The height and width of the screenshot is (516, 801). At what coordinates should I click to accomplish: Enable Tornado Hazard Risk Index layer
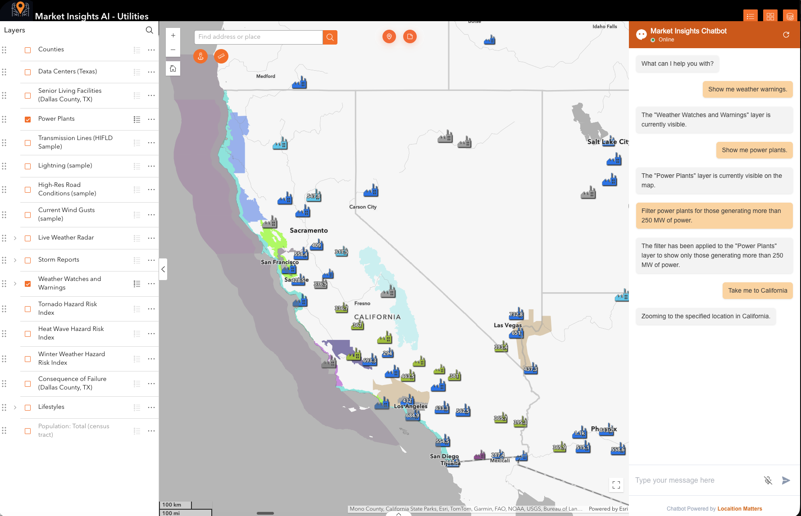point(28,309)
